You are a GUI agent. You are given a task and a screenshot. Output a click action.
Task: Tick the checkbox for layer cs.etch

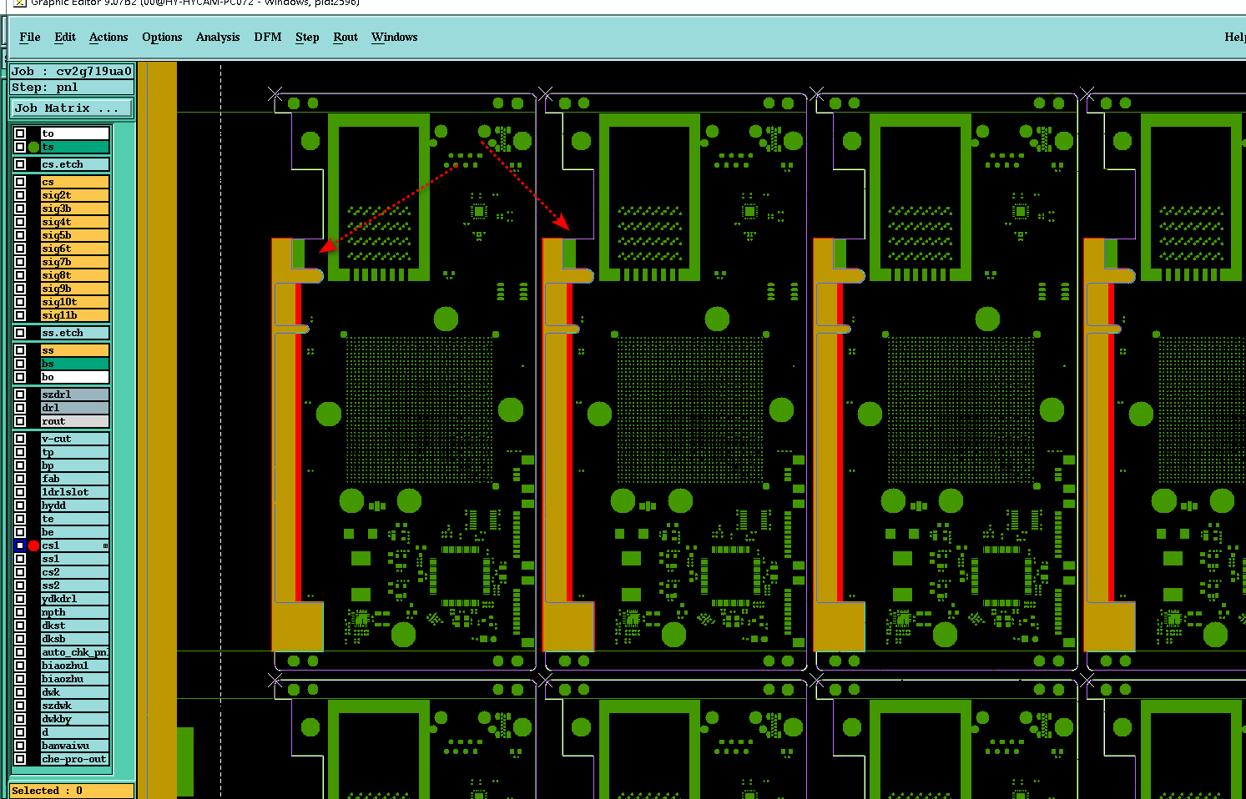tap(20, 164)
